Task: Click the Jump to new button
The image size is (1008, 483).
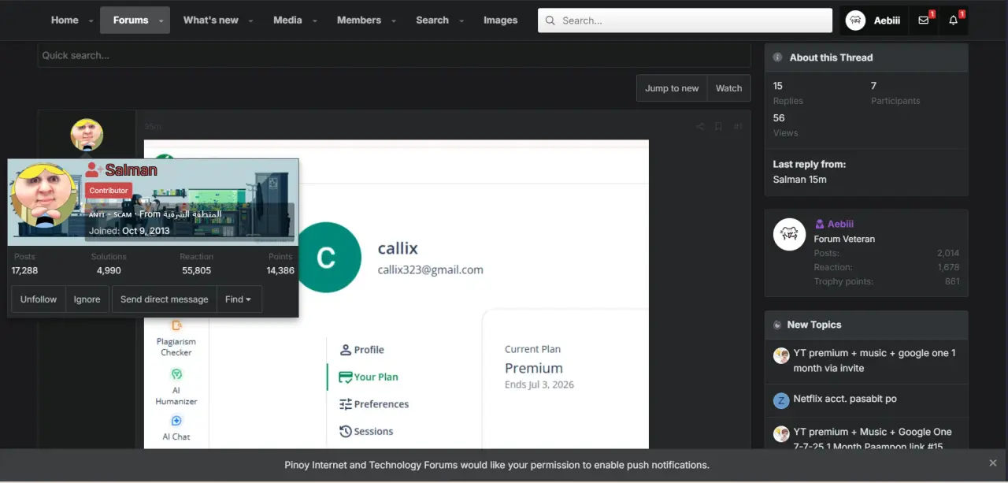Action: click(672, 88)
